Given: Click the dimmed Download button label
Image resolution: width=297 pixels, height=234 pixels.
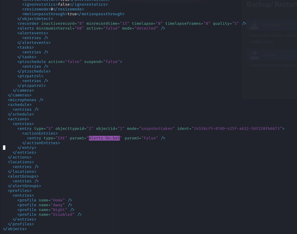Looking at the screenshot, I should pos(271,25).
